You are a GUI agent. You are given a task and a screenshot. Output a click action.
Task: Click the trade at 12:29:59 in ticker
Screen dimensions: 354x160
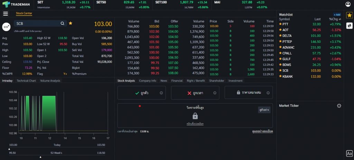[x=241, y=26]
